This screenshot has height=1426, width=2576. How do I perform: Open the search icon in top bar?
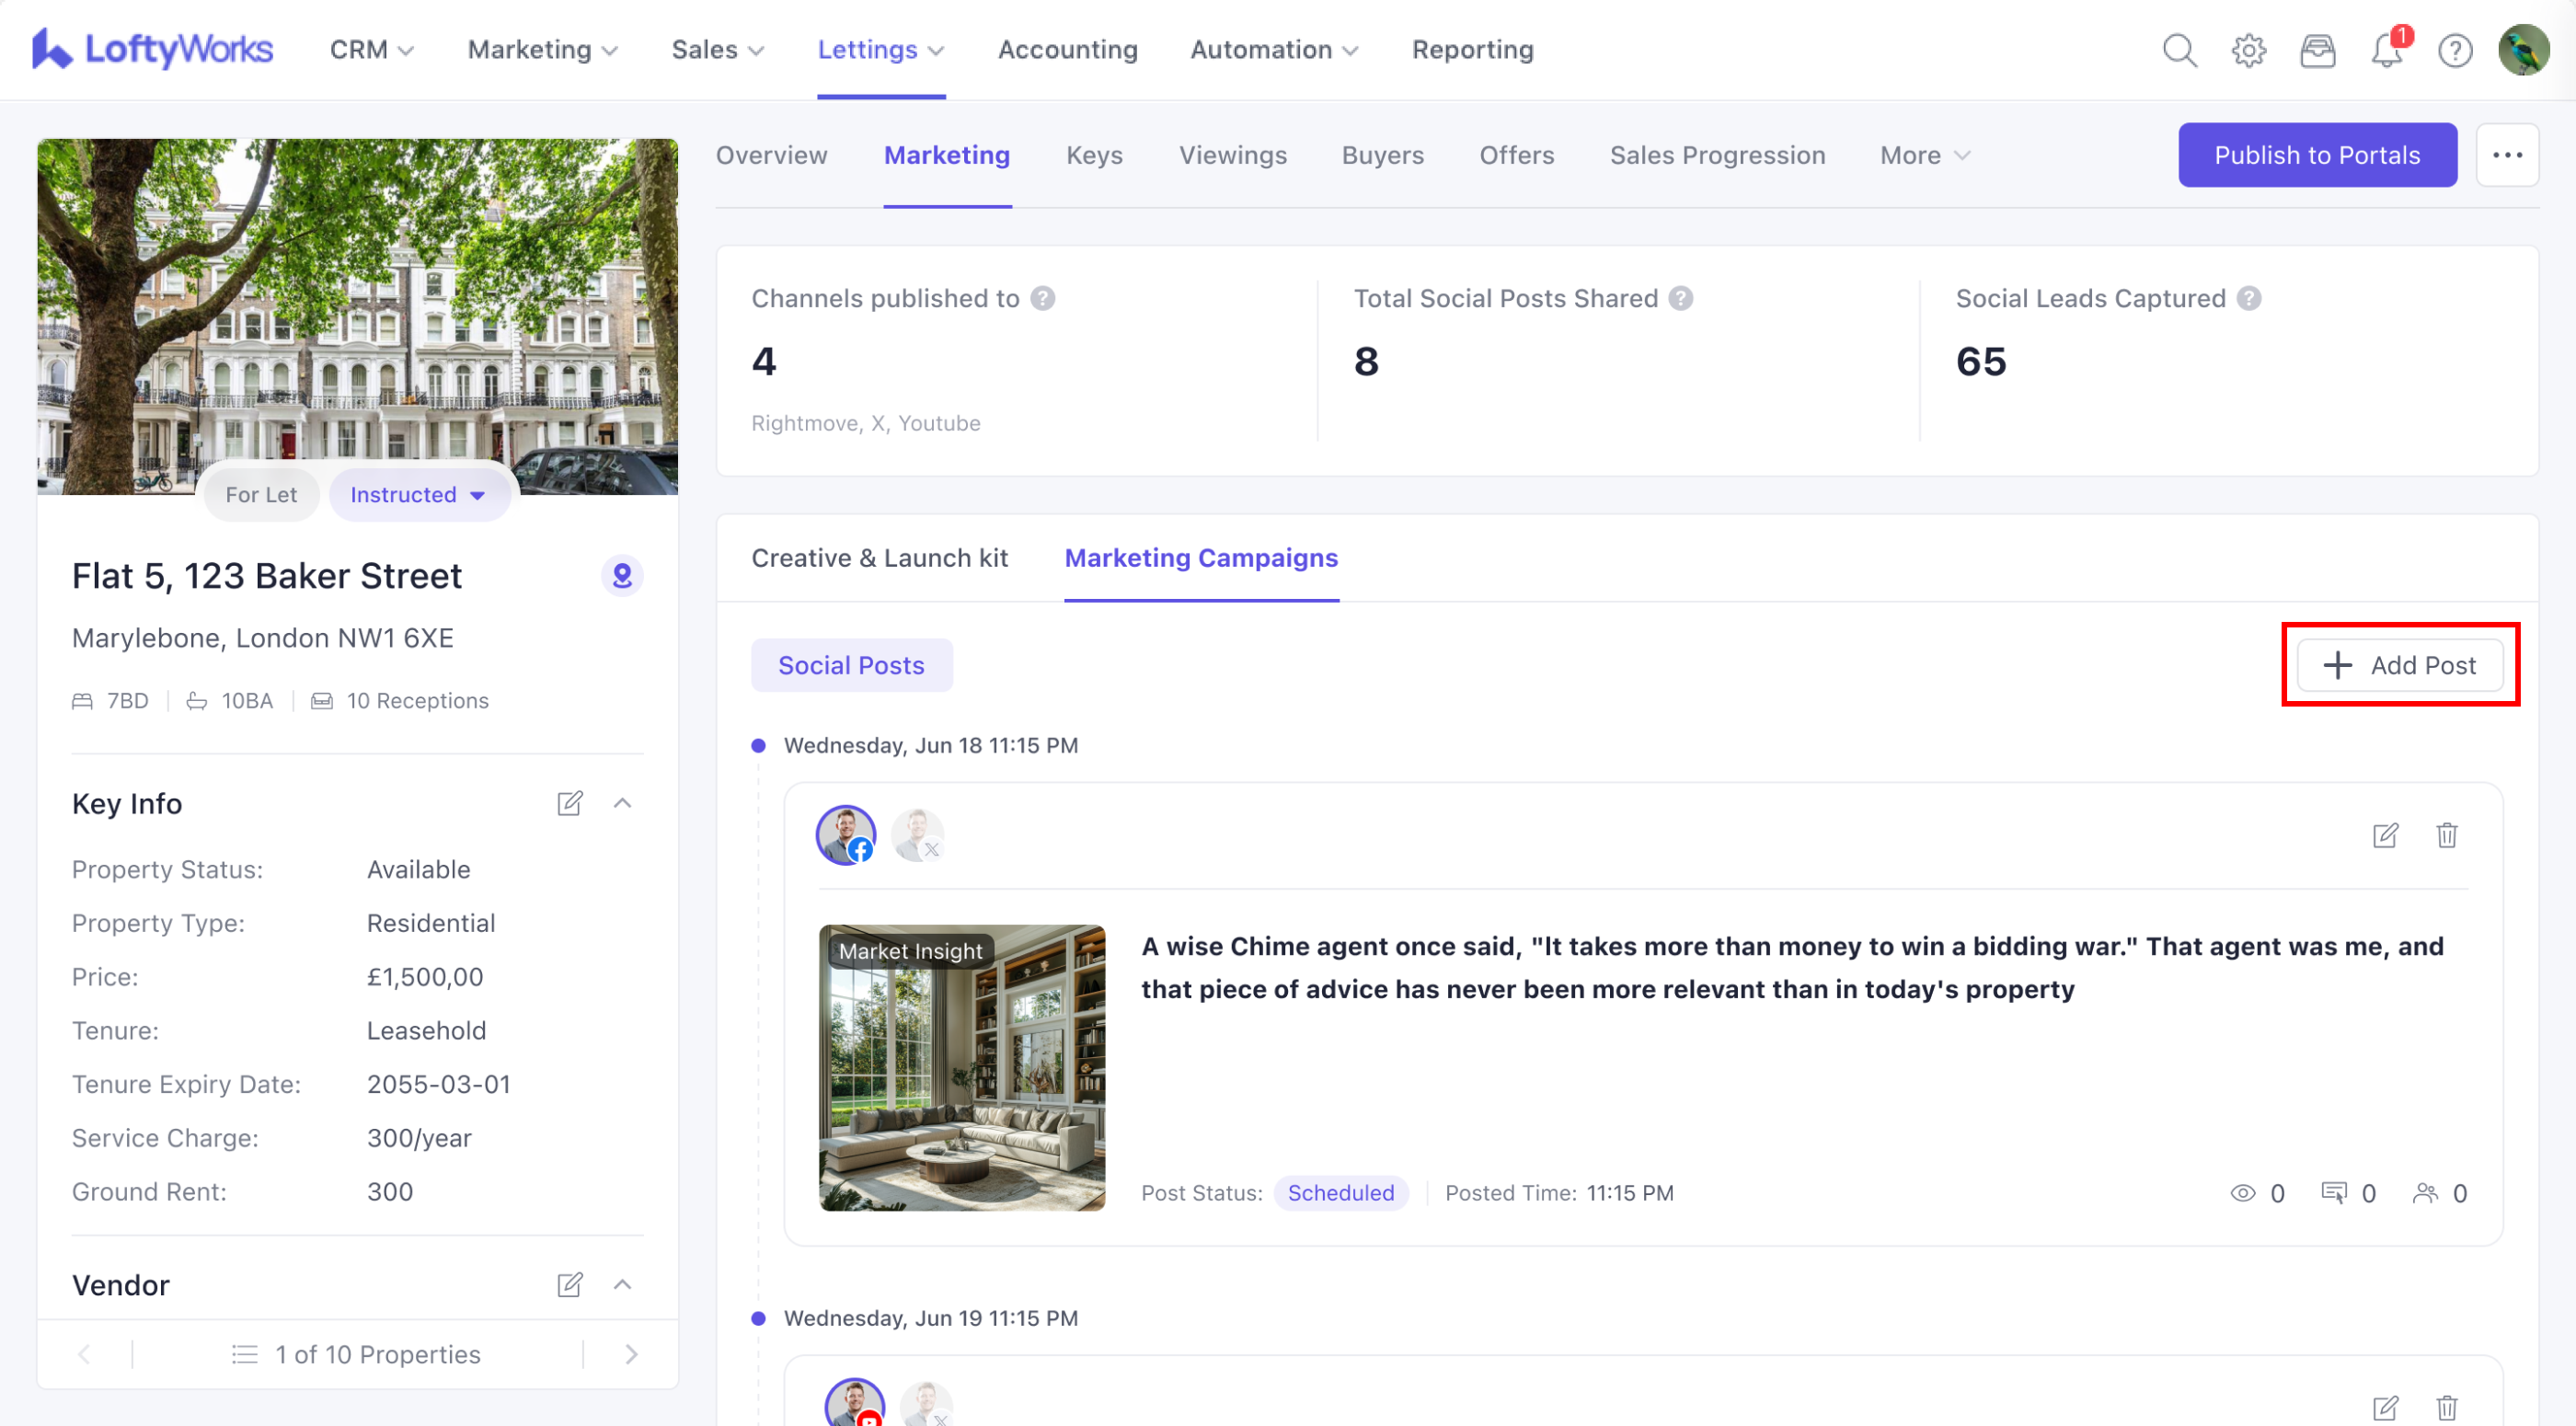coord(2179,50)
